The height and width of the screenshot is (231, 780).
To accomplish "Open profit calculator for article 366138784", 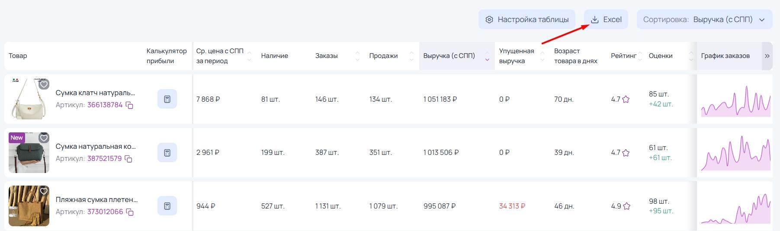I will point(167,99).
